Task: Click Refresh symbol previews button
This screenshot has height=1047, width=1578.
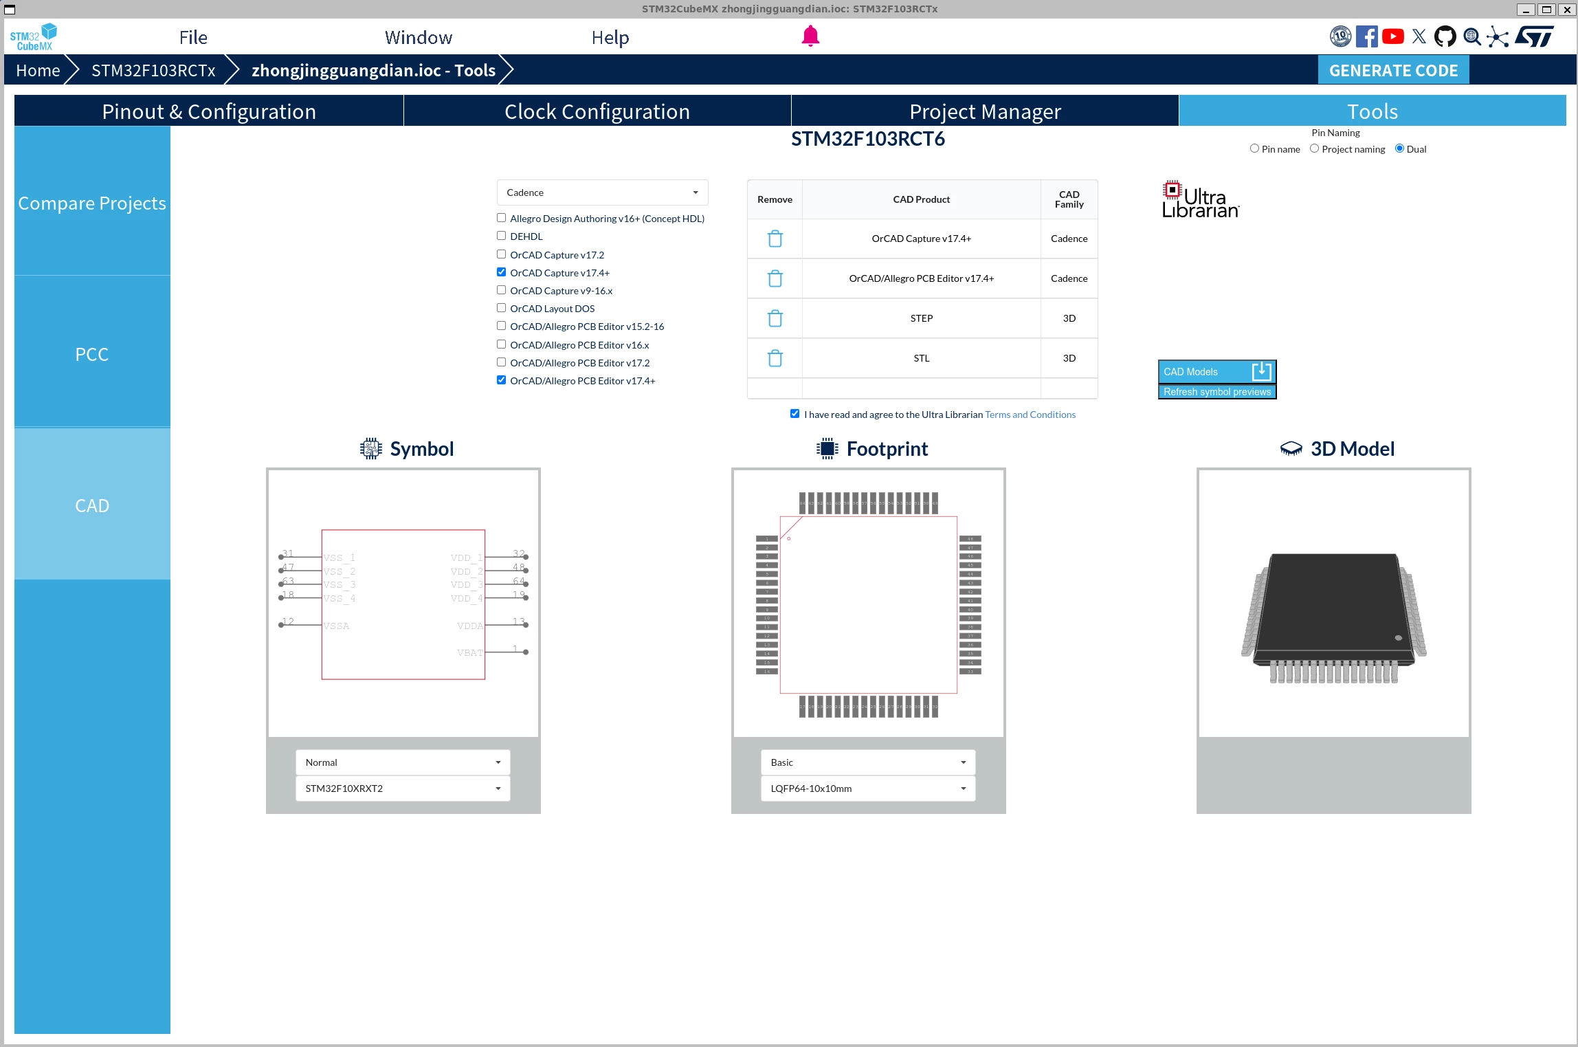Action: click(1217, 392)
